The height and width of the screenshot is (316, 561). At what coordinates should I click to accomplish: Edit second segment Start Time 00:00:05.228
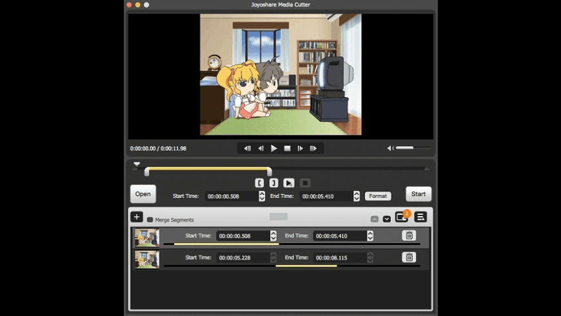tap(243, 258)
